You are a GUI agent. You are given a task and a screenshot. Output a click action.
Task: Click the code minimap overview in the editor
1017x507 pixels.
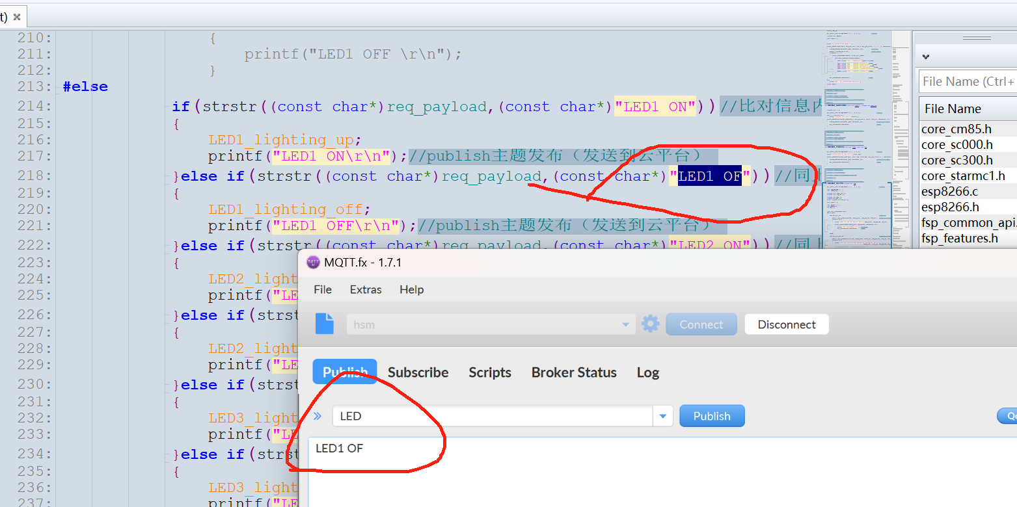(858, 140)
